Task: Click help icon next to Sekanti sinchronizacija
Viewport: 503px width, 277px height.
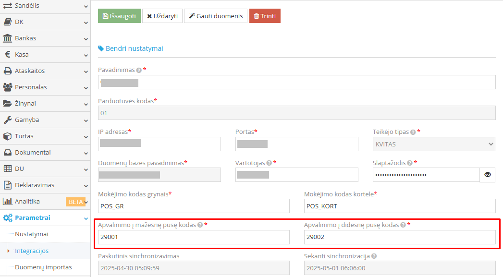Action: click(374, 256)
